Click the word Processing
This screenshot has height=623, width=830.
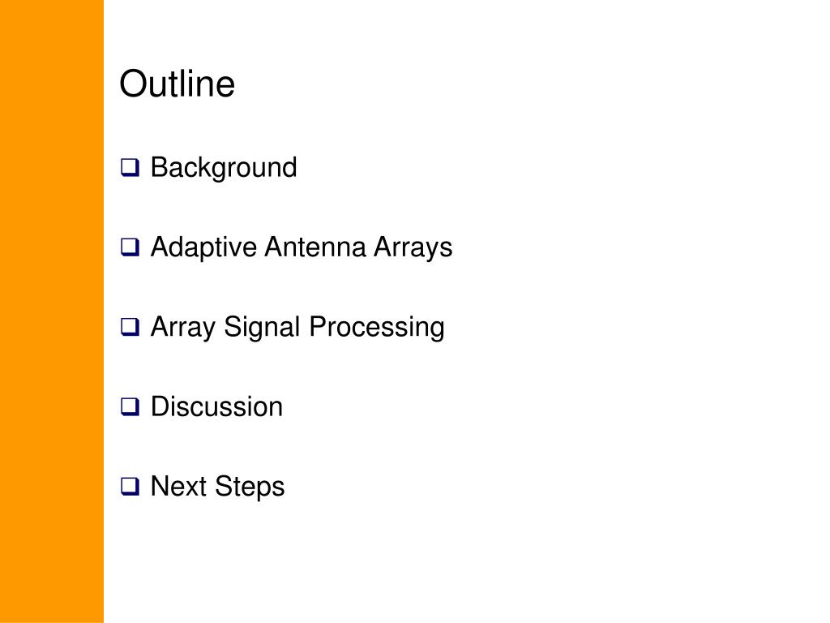[377, 328]
